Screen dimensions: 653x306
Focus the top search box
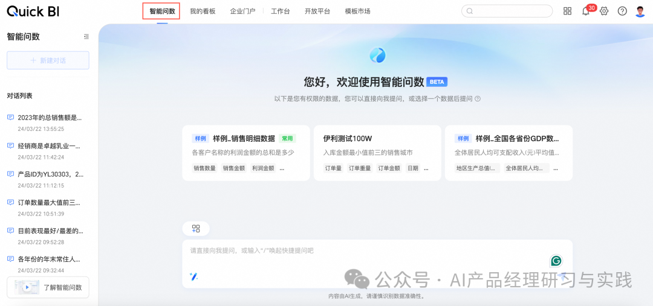(507, 11)
